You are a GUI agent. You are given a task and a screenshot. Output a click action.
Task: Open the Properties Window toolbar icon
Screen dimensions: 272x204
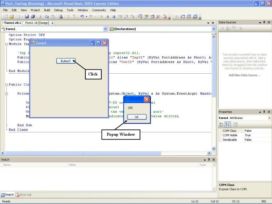146,17
